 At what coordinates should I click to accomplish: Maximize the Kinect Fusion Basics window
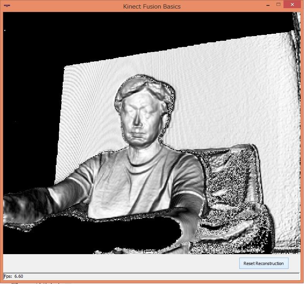tap(278, 5)
